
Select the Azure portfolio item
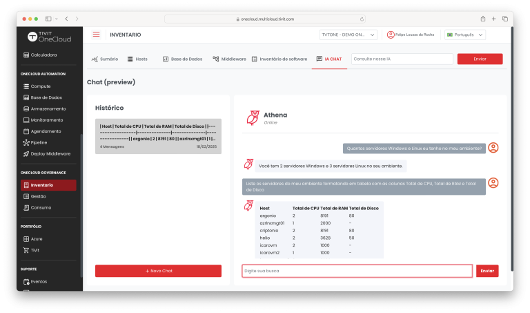pos(36,238)
